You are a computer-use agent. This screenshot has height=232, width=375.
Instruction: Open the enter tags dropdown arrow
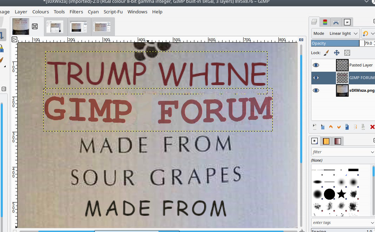pyautogui.click(x=373, y=223)
